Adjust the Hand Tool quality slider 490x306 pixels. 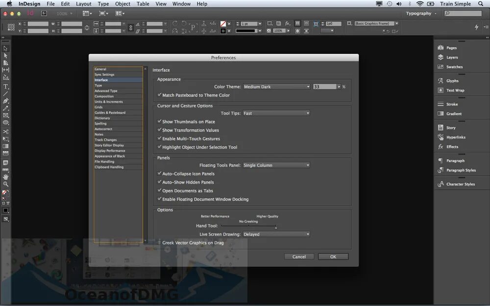click(276, 227)
